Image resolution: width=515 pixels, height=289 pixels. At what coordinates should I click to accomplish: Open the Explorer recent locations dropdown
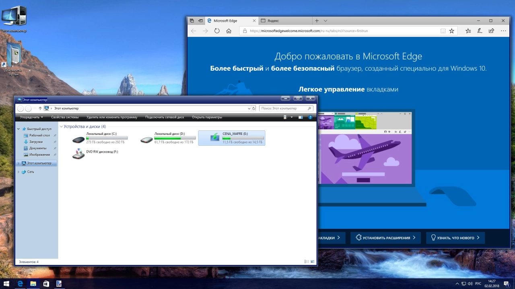pos(35,108)
